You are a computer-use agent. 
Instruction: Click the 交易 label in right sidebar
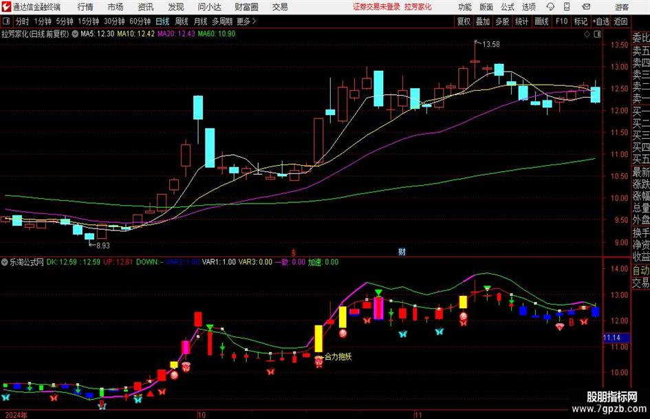click(x=641, y=283)
